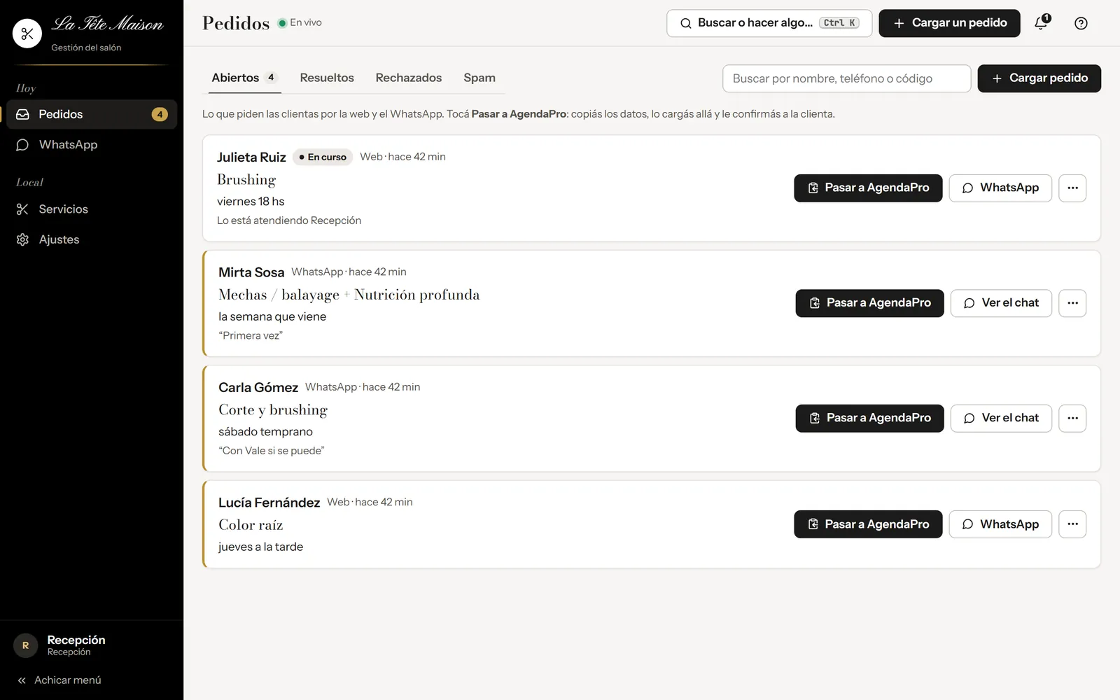Click the name Lucía Fernández

[x=269, y=503]
